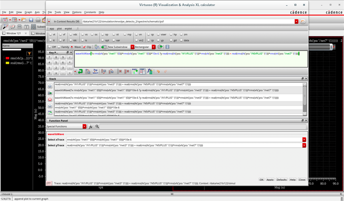The image size is (344, 201).
Task: Select the vn2 radio button
Action: (136, 40)
